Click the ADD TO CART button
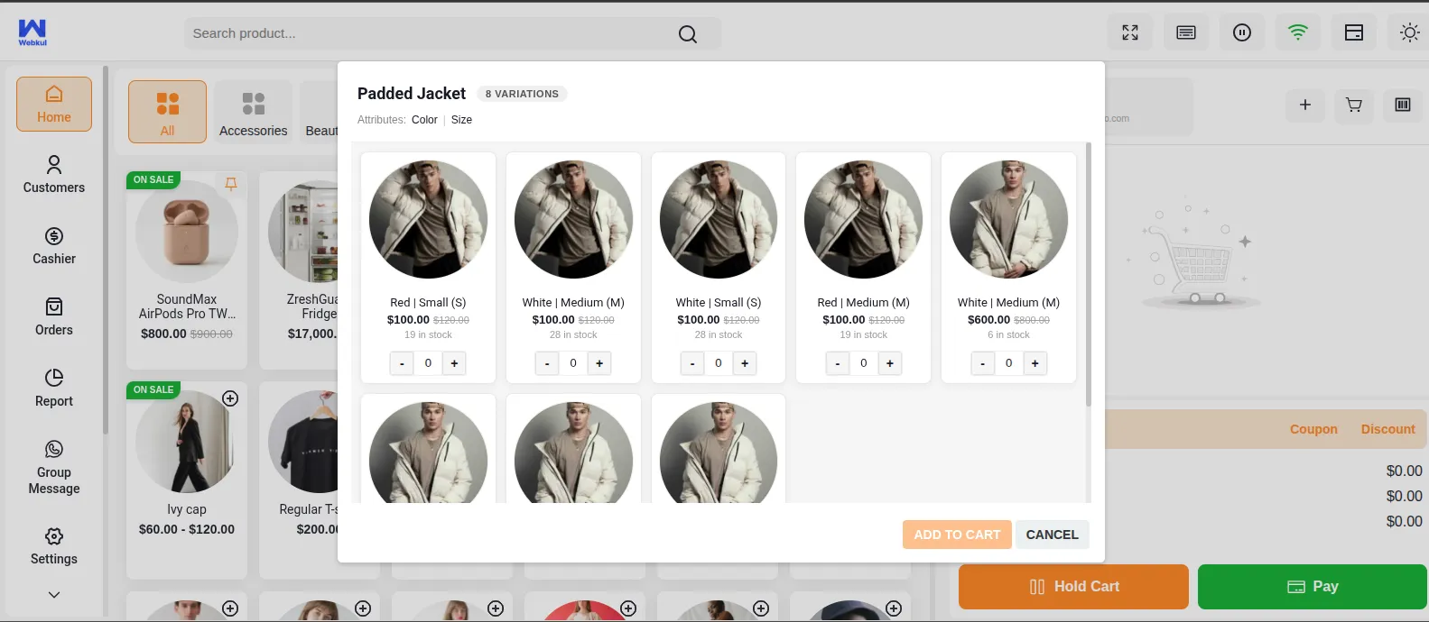This screenshot has width=1429, height=622. [957, 535]
